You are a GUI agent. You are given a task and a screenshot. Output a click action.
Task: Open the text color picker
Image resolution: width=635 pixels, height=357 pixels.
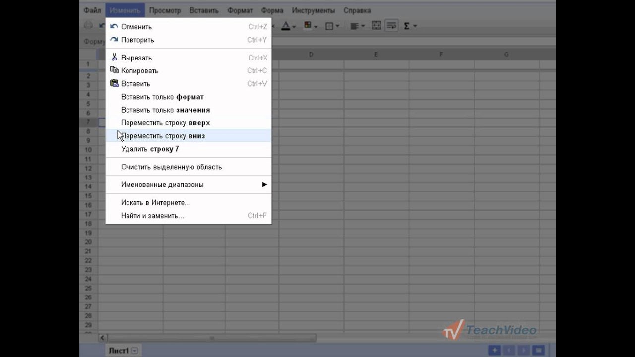(x=285, y=26)
